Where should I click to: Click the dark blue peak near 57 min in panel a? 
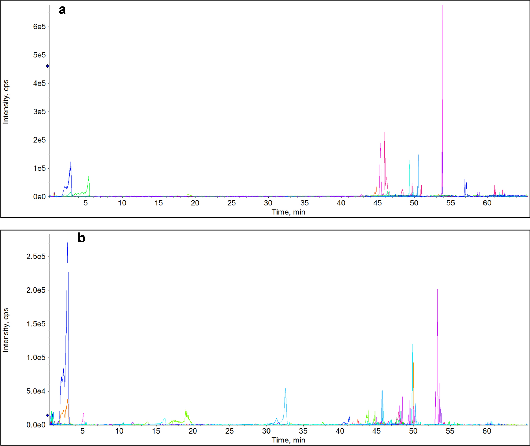pos(465,187)
